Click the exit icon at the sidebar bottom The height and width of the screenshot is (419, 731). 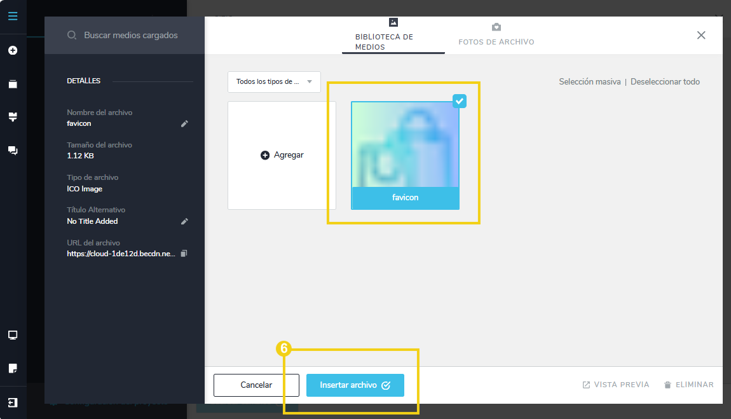[x=13, y=402]
